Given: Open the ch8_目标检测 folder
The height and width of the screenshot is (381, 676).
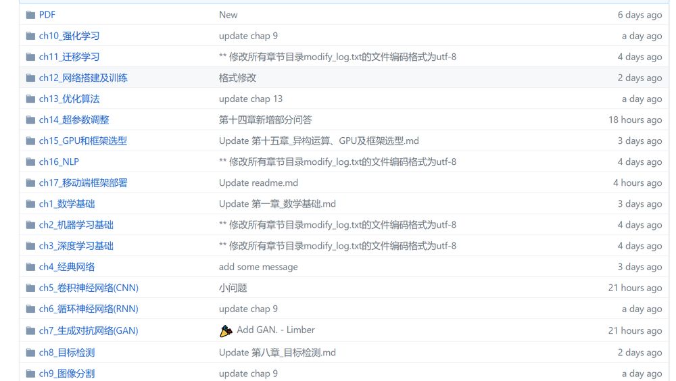Looking at the screenshot, I should (67, 353).
